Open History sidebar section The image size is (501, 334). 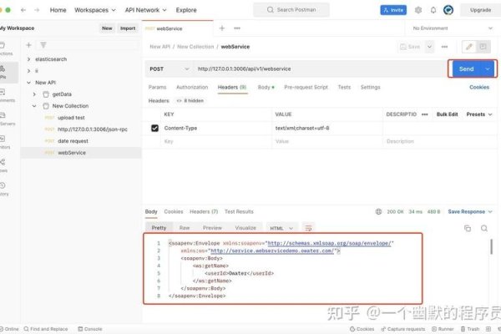[x=4, y=189]
